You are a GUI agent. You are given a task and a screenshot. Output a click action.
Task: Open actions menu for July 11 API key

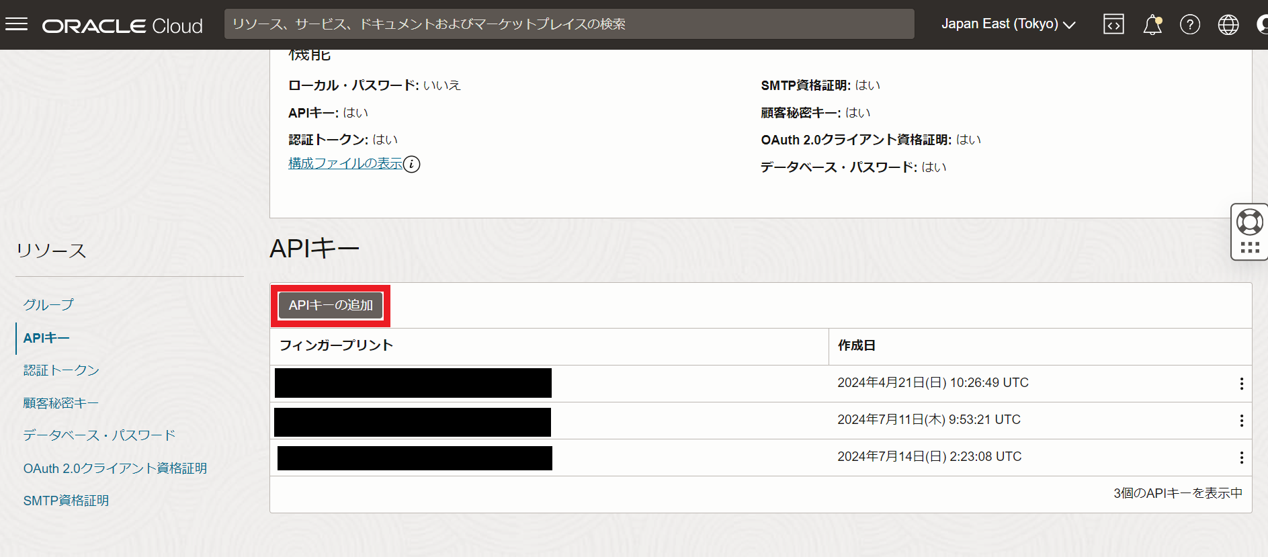coord(1241,421)
